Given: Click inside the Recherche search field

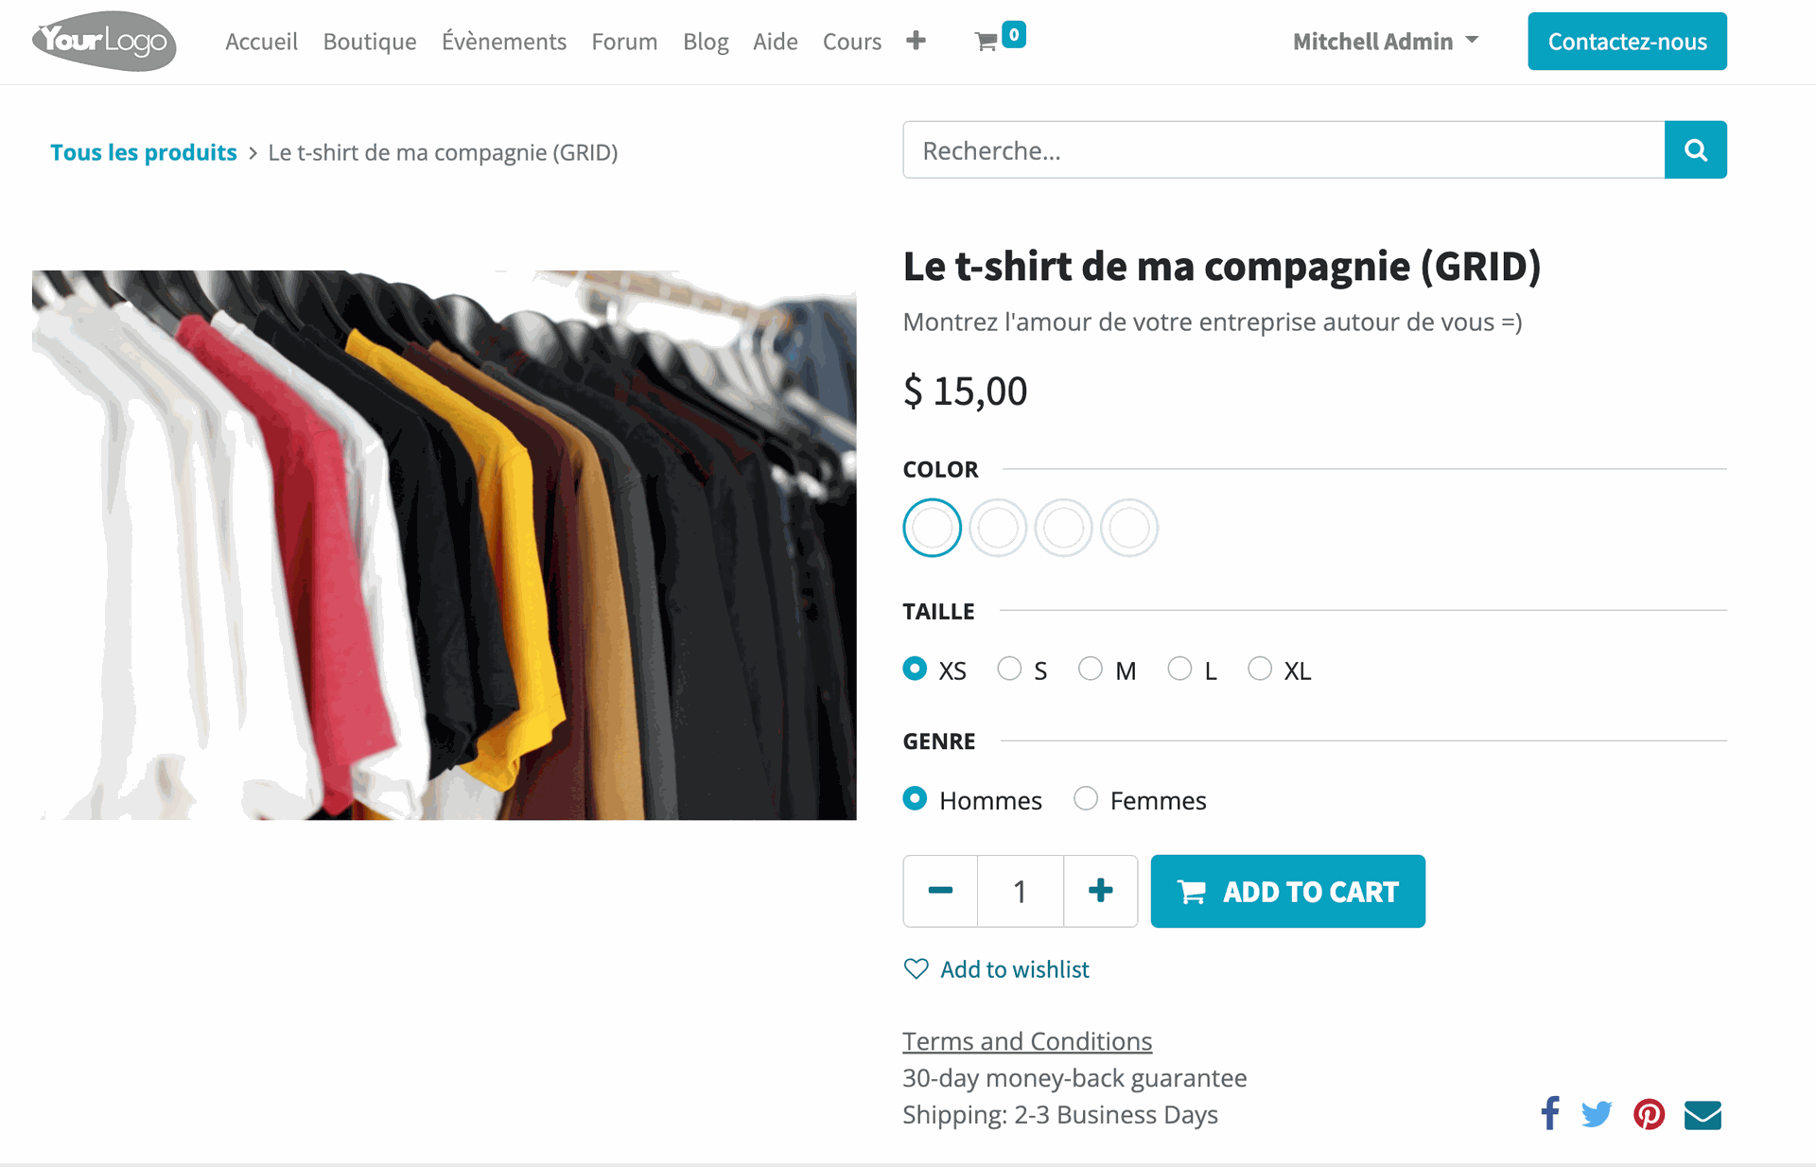Looking at the screenshot, I should [x=1230, y=149].
